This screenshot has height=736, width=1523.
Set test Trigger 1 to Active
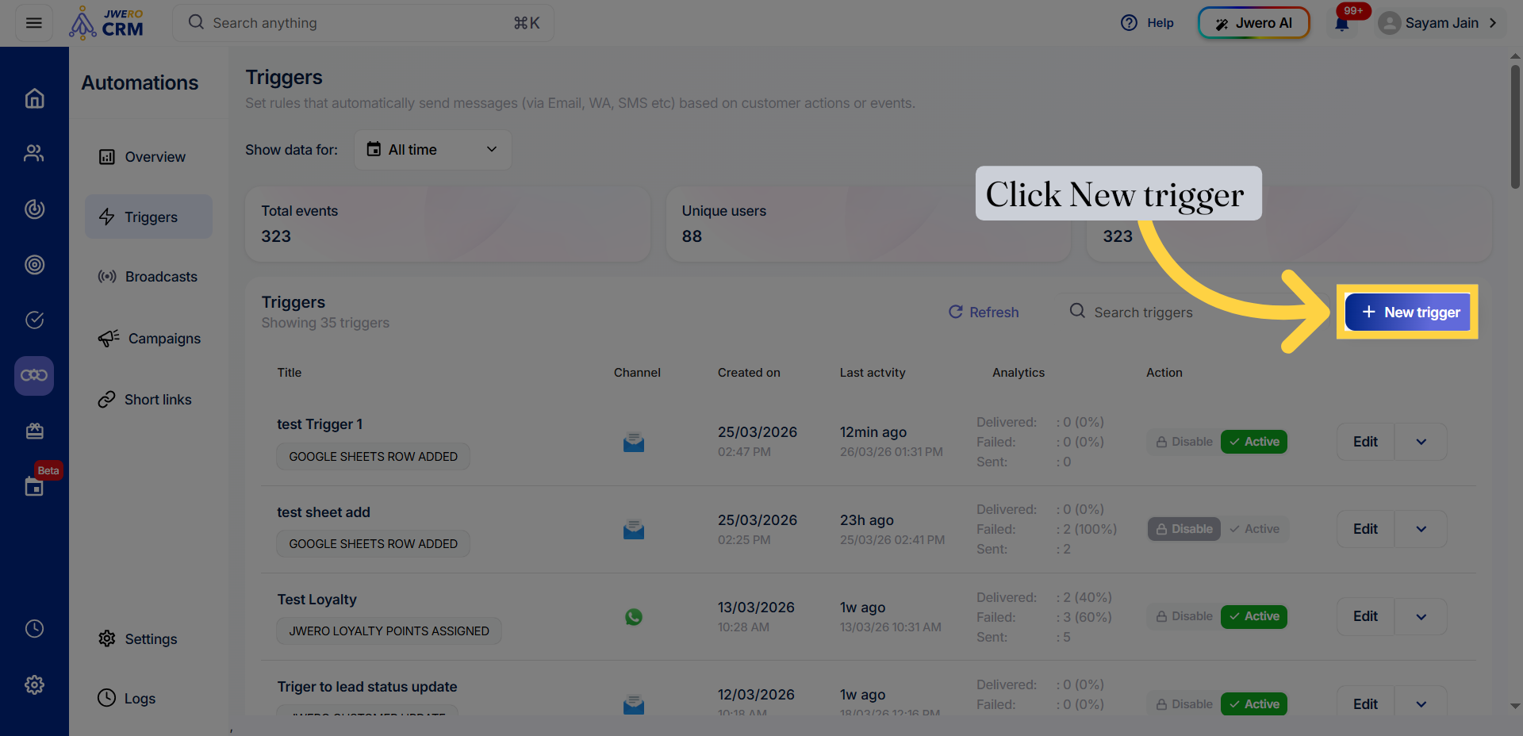click(1254, 442)
